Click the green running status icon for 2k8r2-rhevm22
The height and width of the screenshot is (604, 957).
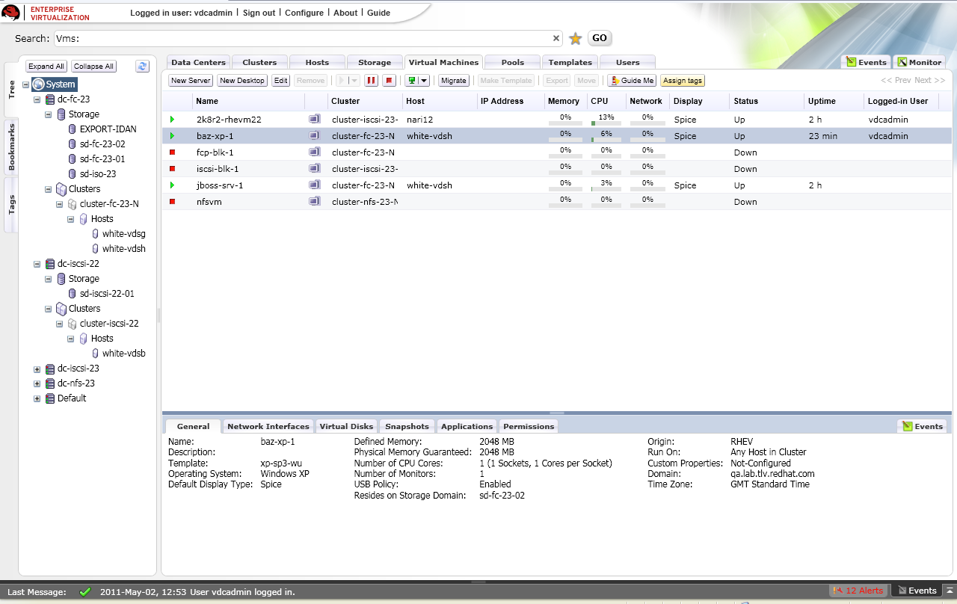pos(172,120)
